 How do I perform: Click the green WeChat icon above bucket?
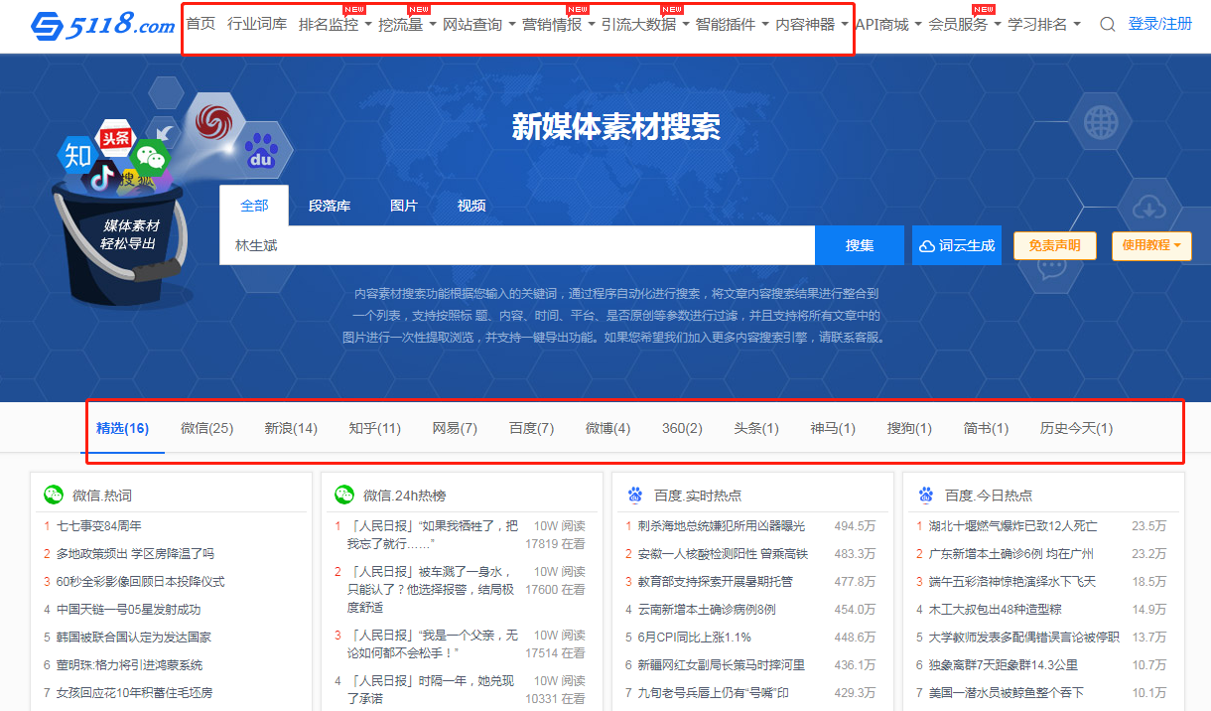150,157
